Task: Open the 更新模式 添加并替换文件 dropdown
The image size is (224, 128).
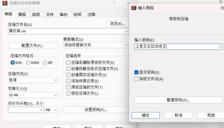Action: tap(96, 45)
